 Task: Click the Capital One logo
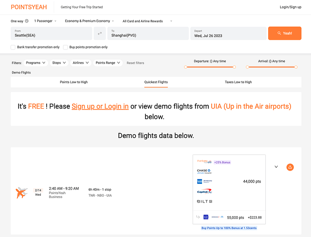(x=204, y=191)
